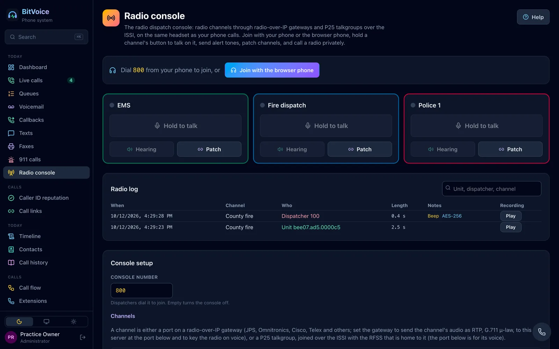Focus the Radio log search field
This screenshot has width=559, height=349.
[492, 189]
